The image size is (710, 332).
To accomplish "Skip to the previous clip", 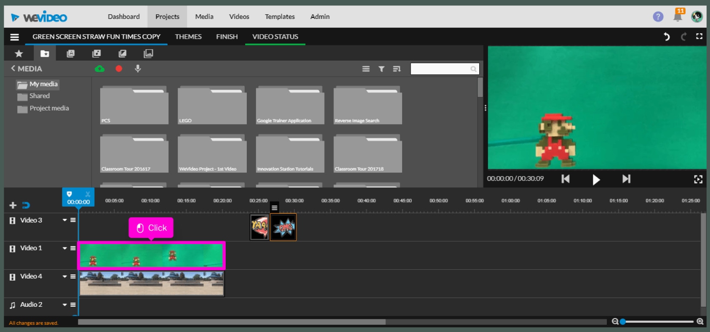I will 566,179.
